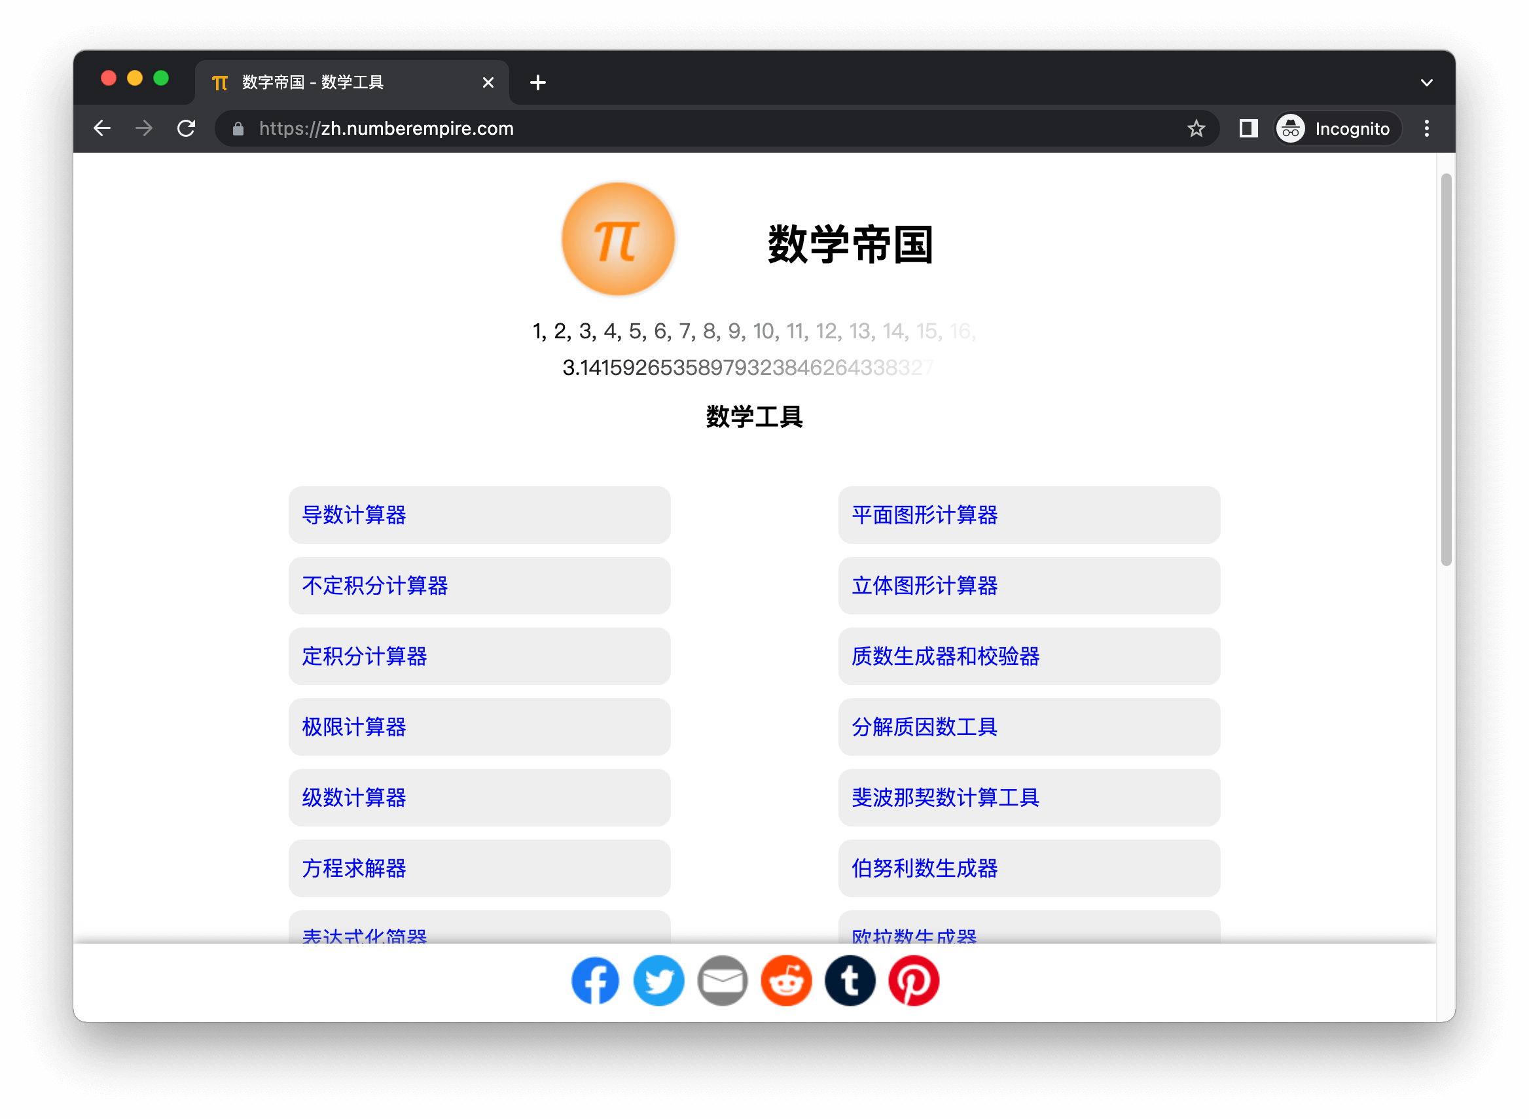The height and width of the screenshot is (1119, 1529).
Task: Share page via Facebook icon
Action: point(595,980)
